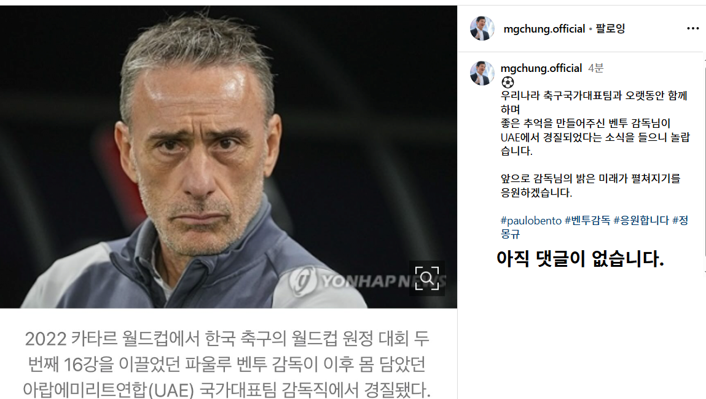The image size is (706, 399).
Task: Open the three-dot more options menu
Action: coord(692,28)
